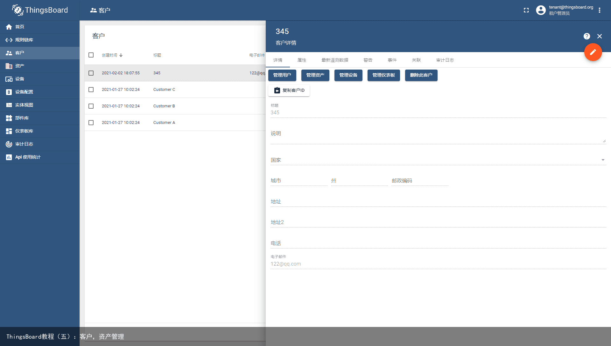Switch to the 警告 alarms tab

coord(368,60)
